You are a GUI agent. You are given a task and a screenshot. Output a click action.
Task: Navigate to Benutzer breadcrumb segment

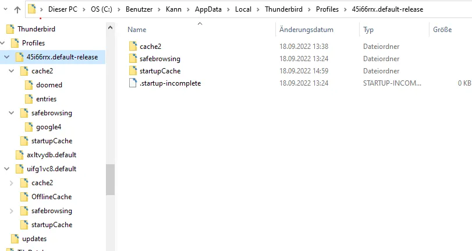(x=139, y=9)
